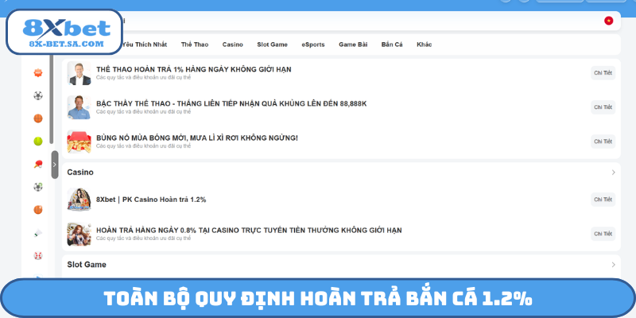This screenshot has width=636, height=318.
Task: Open the man-in-suit thumbnail of Thể Thao hoàn trả
Action: pos(79,73)
